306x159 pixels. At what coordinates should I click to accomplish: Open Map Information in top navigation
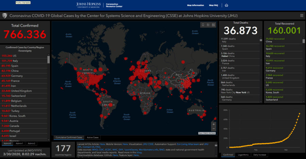(x=195, y=5)
